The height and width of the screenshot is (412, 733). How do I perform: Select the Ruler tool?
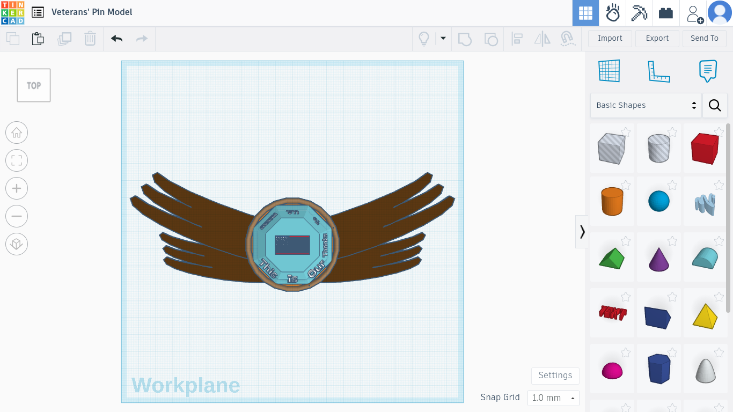coord(659,71)
